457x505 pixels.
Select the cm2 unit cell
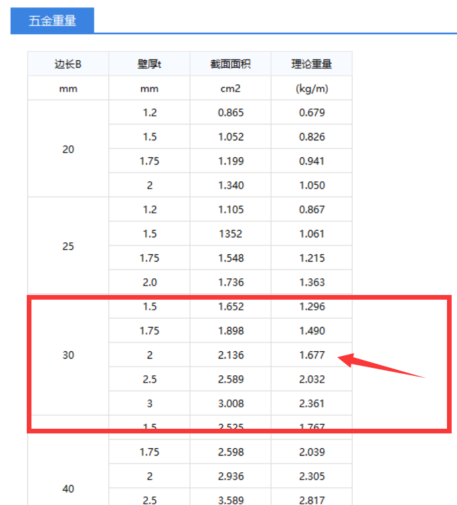coord(230,88)
